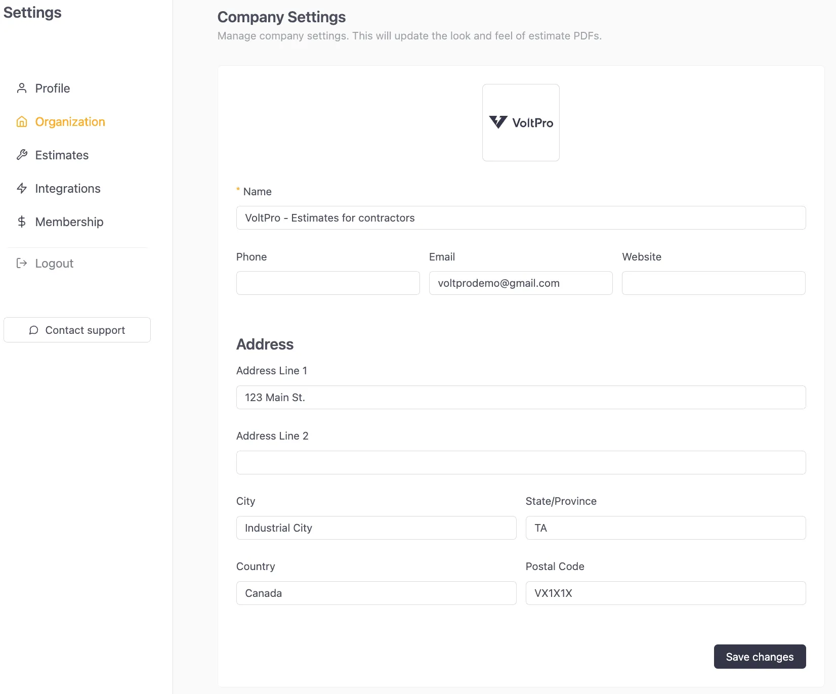The height and width of the screenshot is (694, 836).
Task: Select the Membership dollar sign icon
Action: click(x=22, y=222)
